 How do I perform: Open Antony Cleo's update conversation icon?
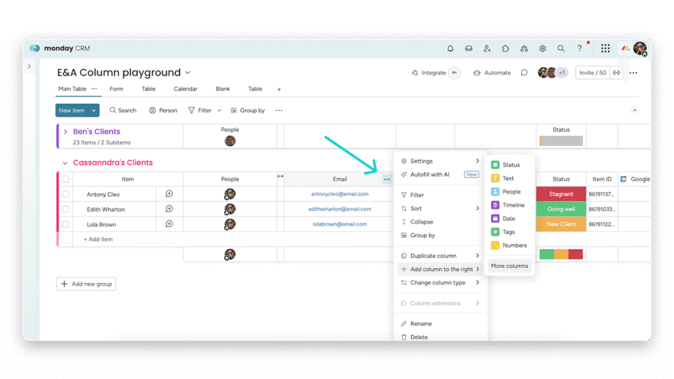(169, 194)
